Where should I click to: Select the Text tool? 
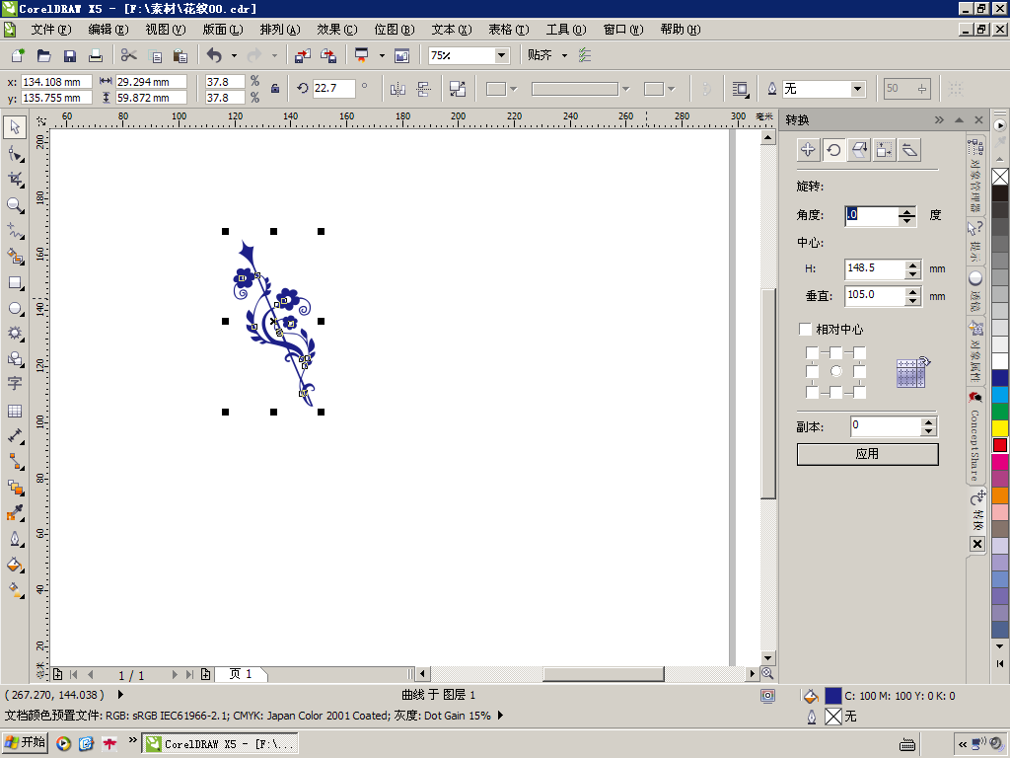tap(15, 383)
